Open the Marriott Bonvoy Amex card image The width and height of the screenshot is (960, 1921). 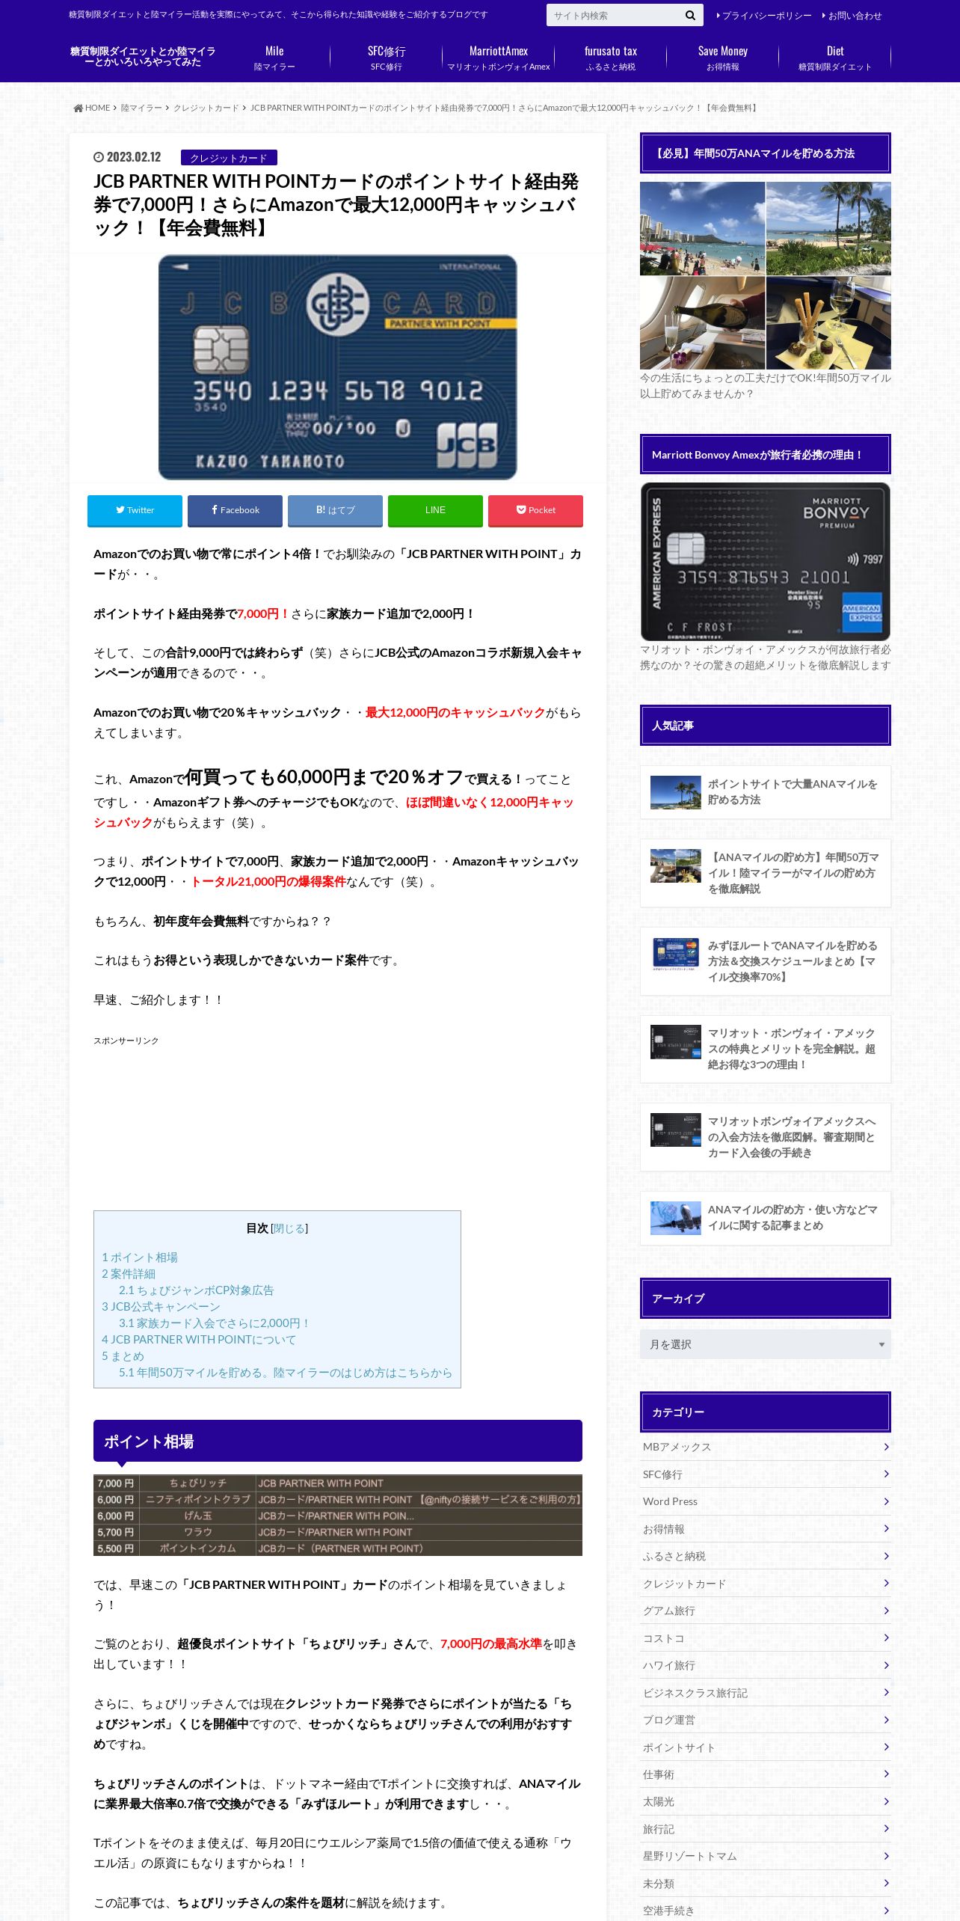[766, 562]
